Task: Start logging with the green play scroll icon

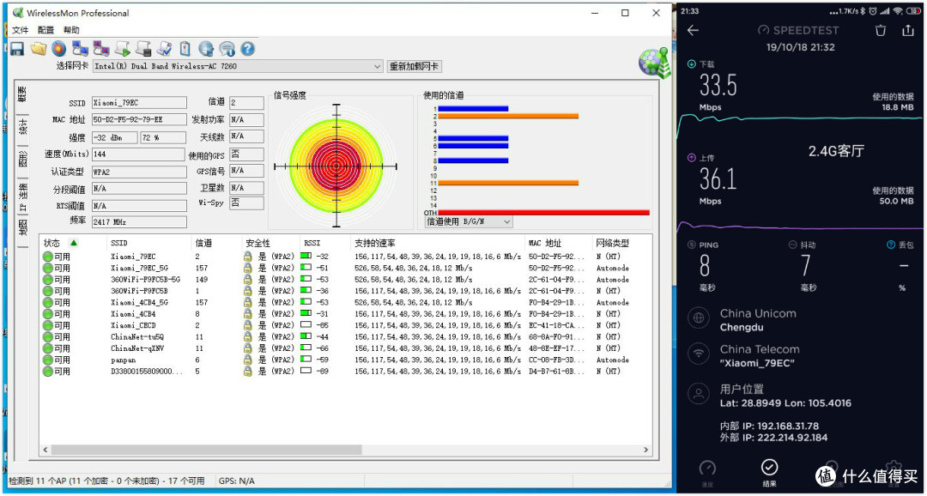Action: click(x=123, y=48)
